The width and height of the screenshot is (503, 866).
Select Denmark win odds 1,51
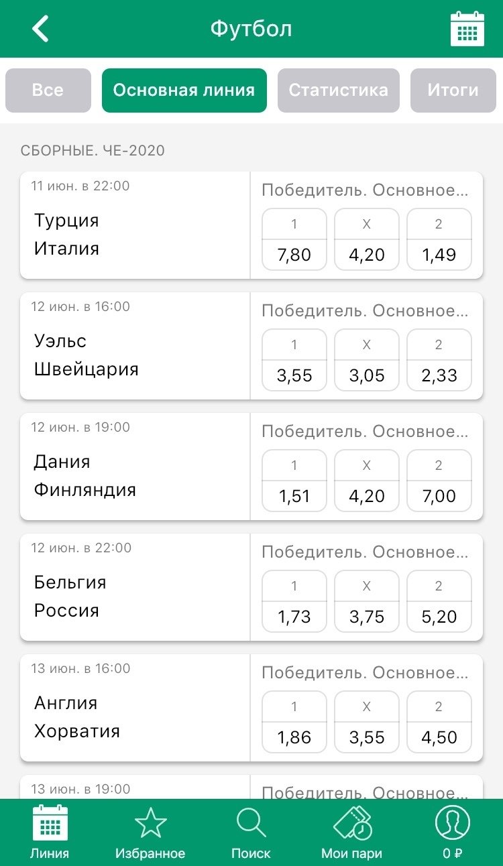coord(294,481)
